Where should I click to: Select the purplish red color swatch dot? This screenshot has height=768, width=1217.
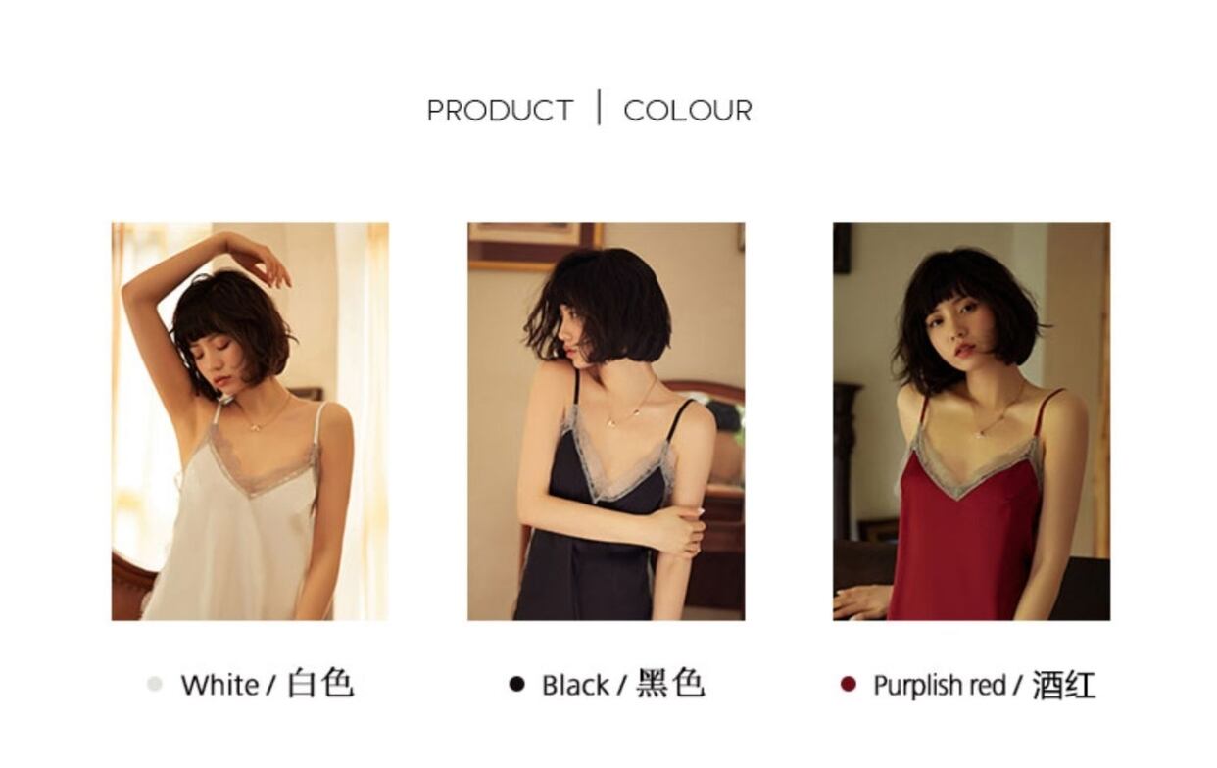coord(848,684)
